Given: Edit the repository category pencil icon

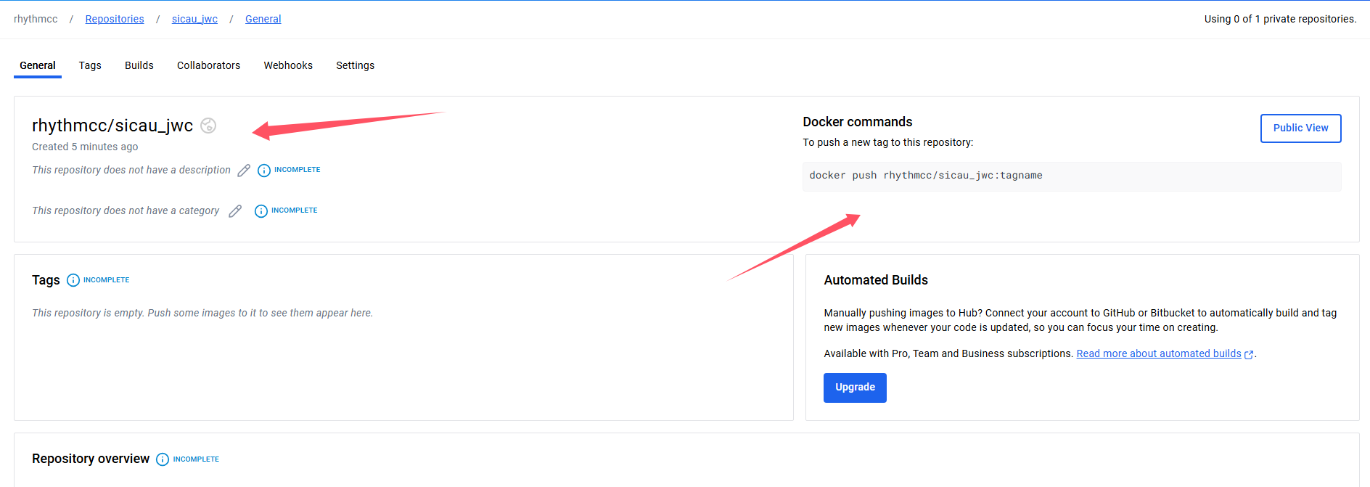Looking at the screenshot, I should 235,211.
